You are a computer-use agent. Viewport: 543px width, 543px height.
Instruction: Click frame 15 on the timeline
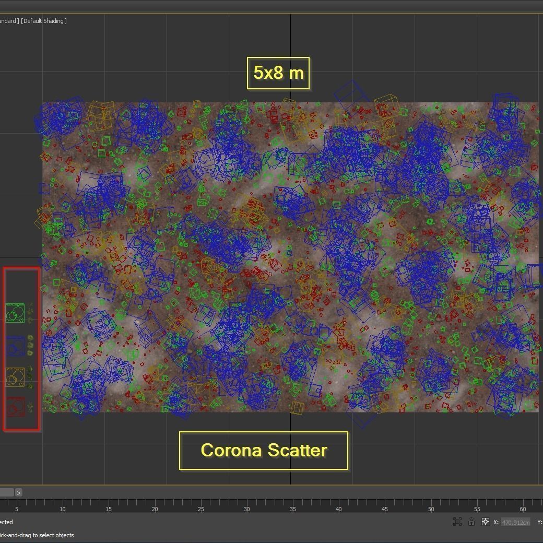click(109, 509)
